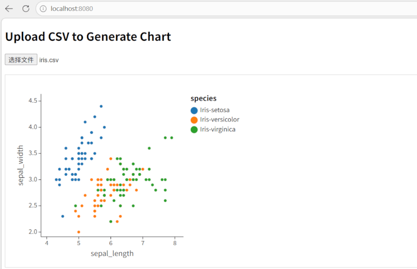This screenshot has width=417, height=269.
Task: Click the 4.5 tick label on y-axis
Action: [34, 101]
